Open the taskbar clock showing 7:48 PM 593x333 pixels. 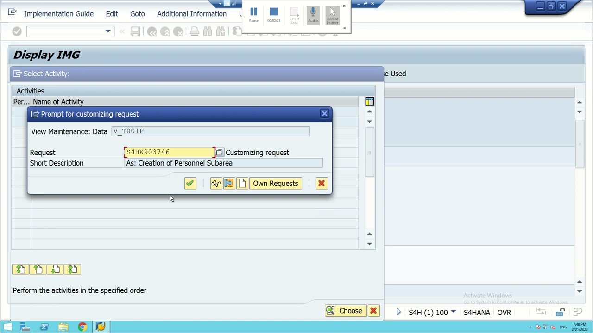coord(580,327)
